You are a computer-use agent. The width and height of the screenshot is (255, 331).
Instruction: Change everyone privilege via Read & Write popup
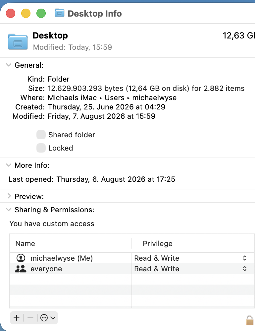(x=190, y=269)
